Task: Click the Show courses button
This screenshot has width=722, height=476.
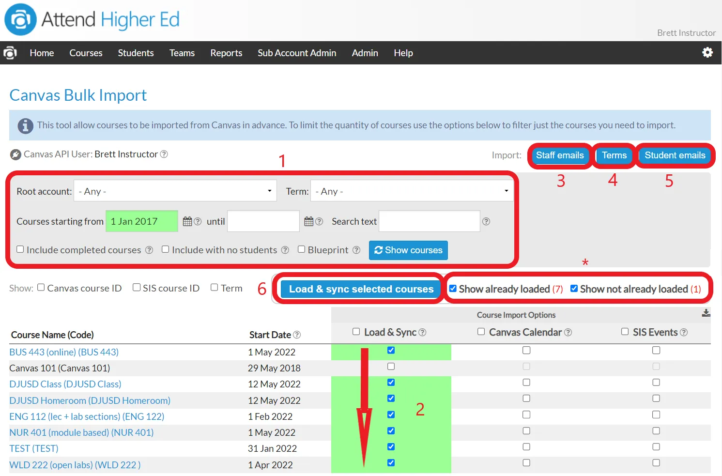Action: tap(408, 250)
